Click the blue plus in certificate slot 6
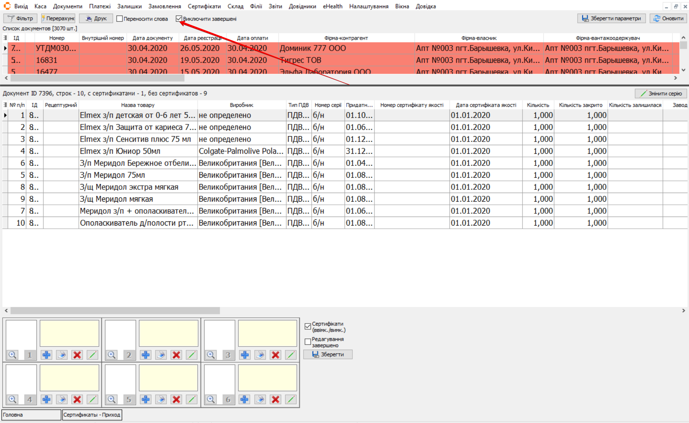689x423 pixels. click(245, 399)
